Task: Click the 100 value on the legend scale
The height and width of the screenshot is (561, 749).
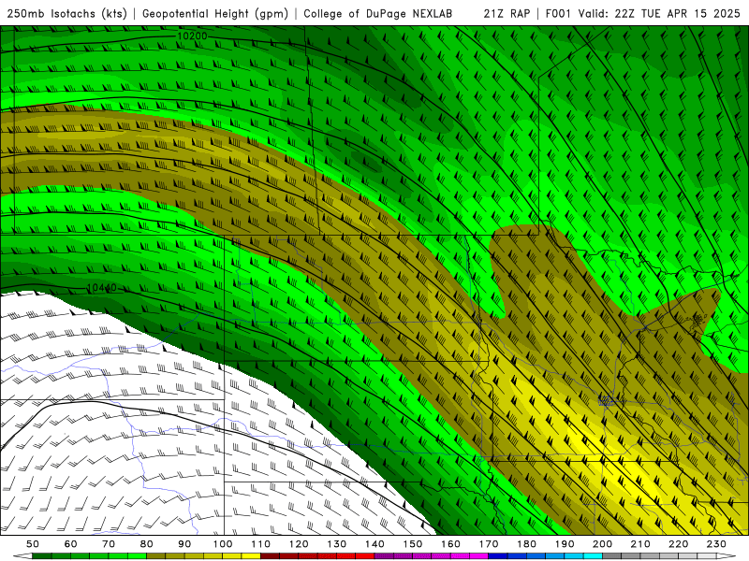Action: [x=223, y=544]
